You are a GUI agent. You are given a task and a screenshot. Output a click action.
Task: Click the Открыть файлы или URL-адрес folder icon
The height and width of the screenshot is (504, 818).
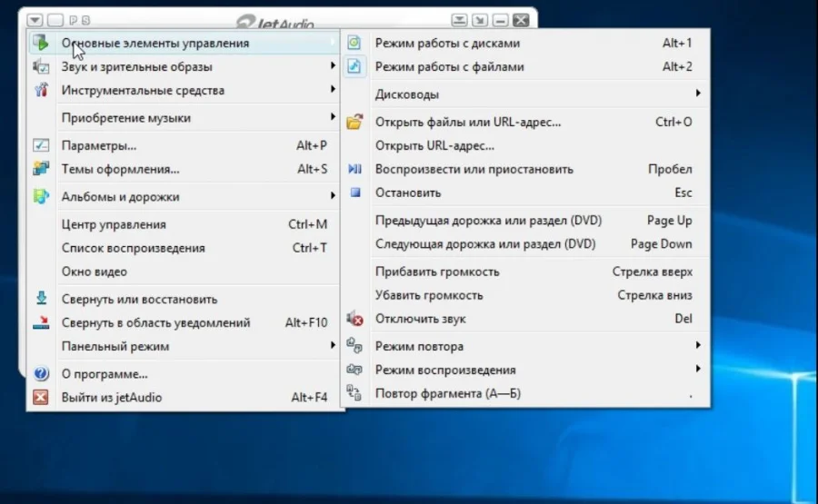coord(354,122)
